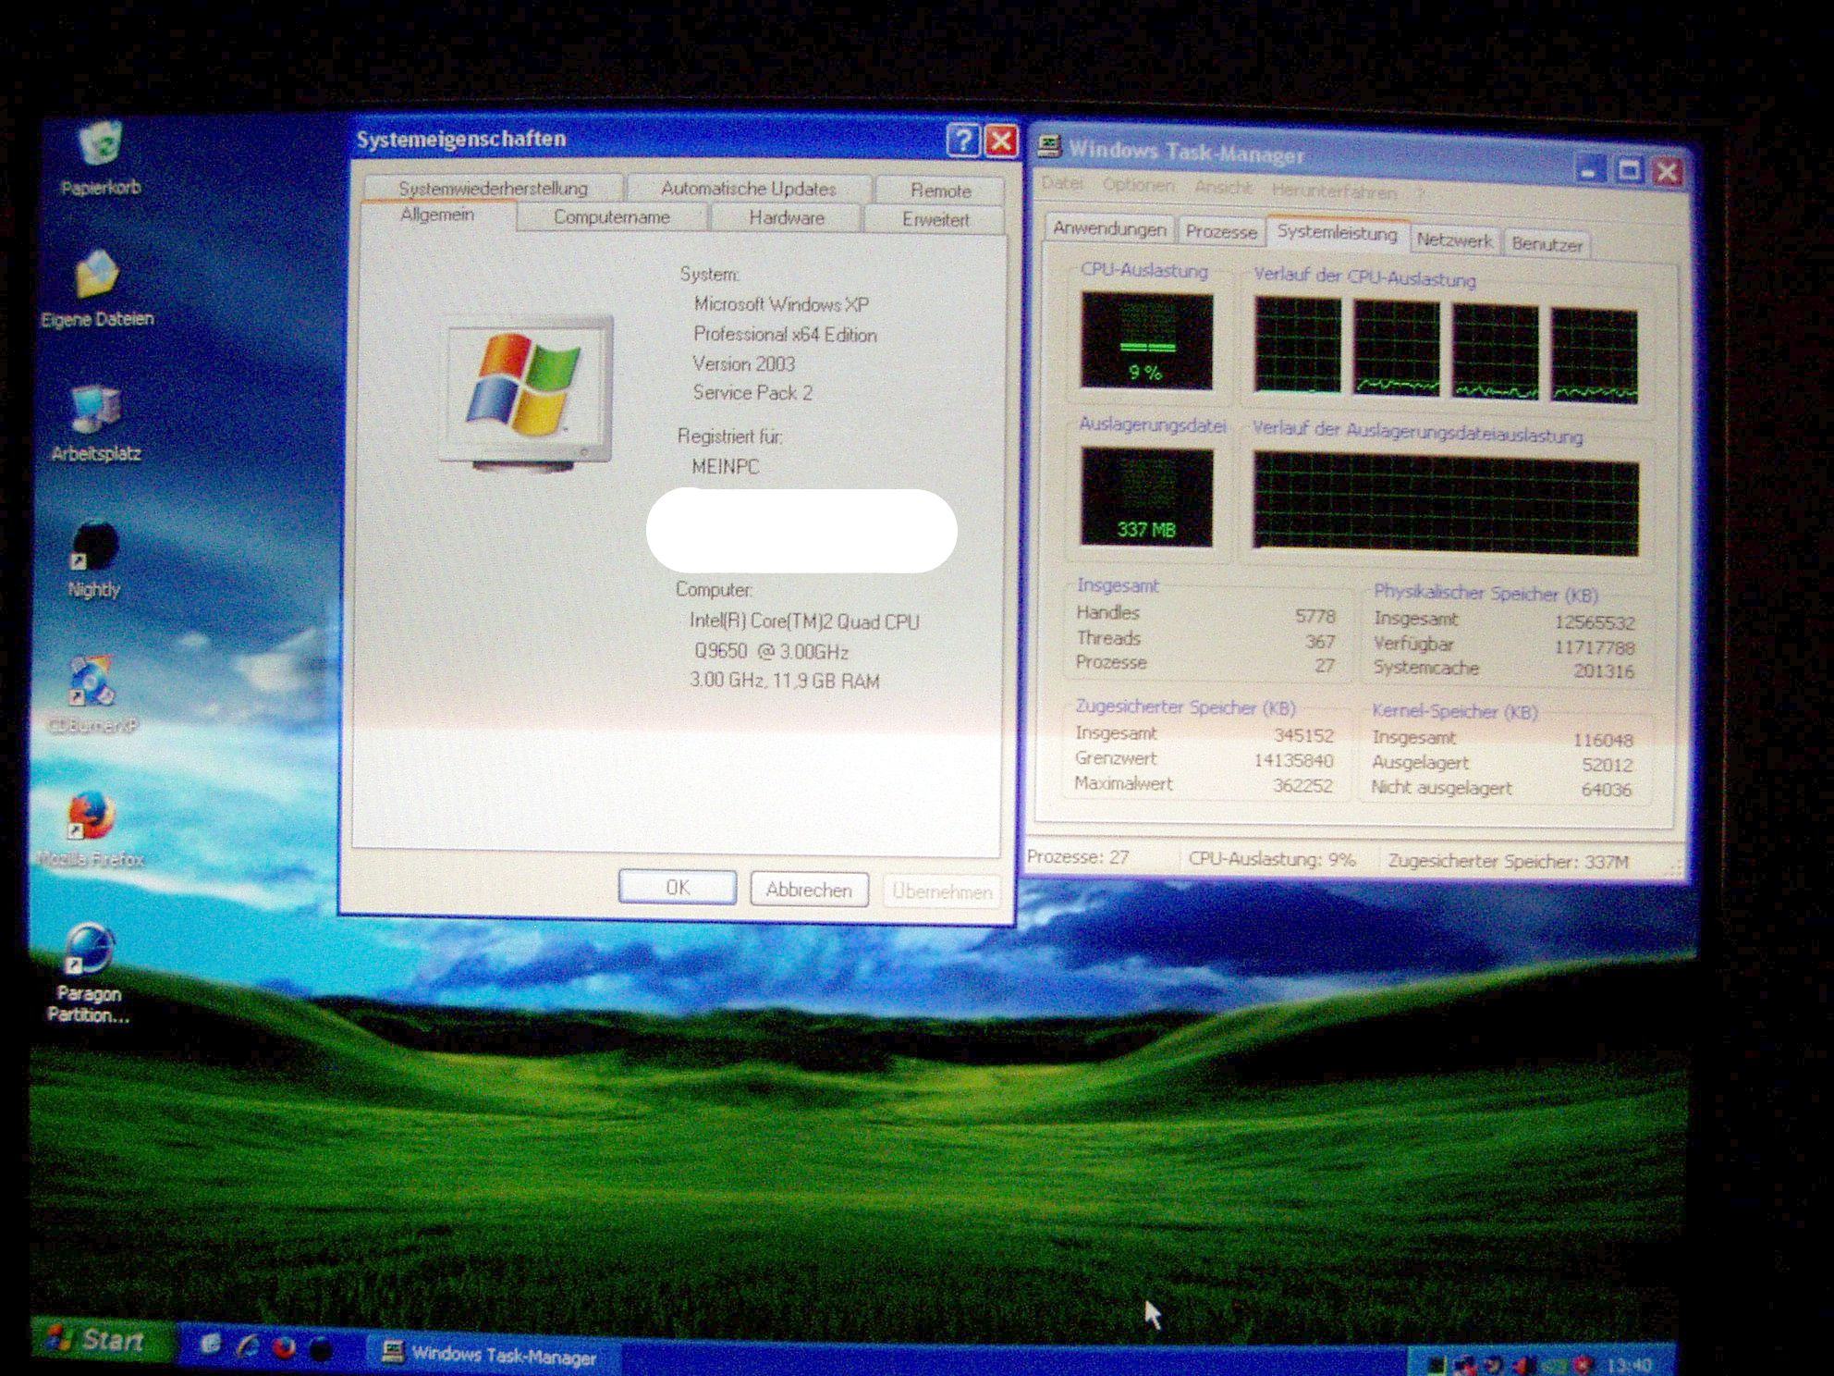Click the help button in Systemeigenschaften

(x=962, y=140)
